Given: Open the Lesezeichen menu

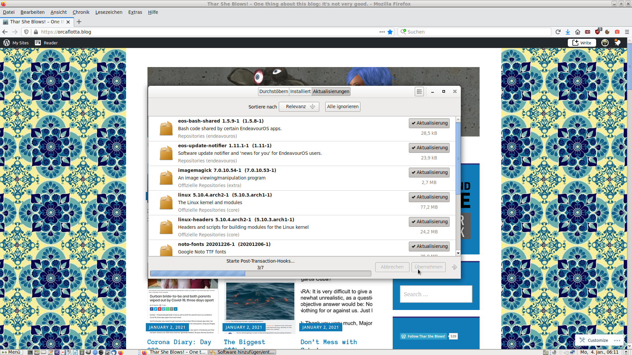Looking at the screenshot, I should [109, 12].
